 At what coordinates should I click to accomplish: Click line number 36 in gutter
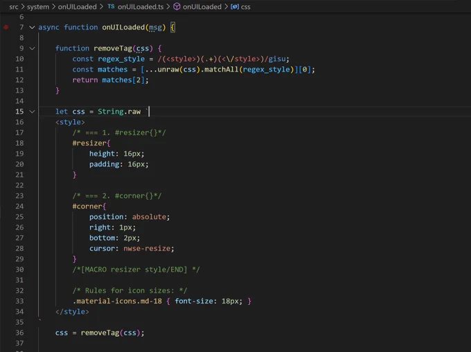pos(19,333)
